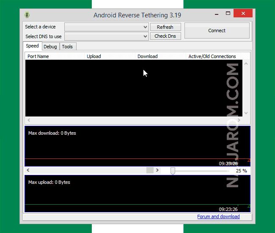Image resolution: width=275 pixels, height=233 pixels.
Task: Click graph scrollbar right arrow
Action: [157, 170]
